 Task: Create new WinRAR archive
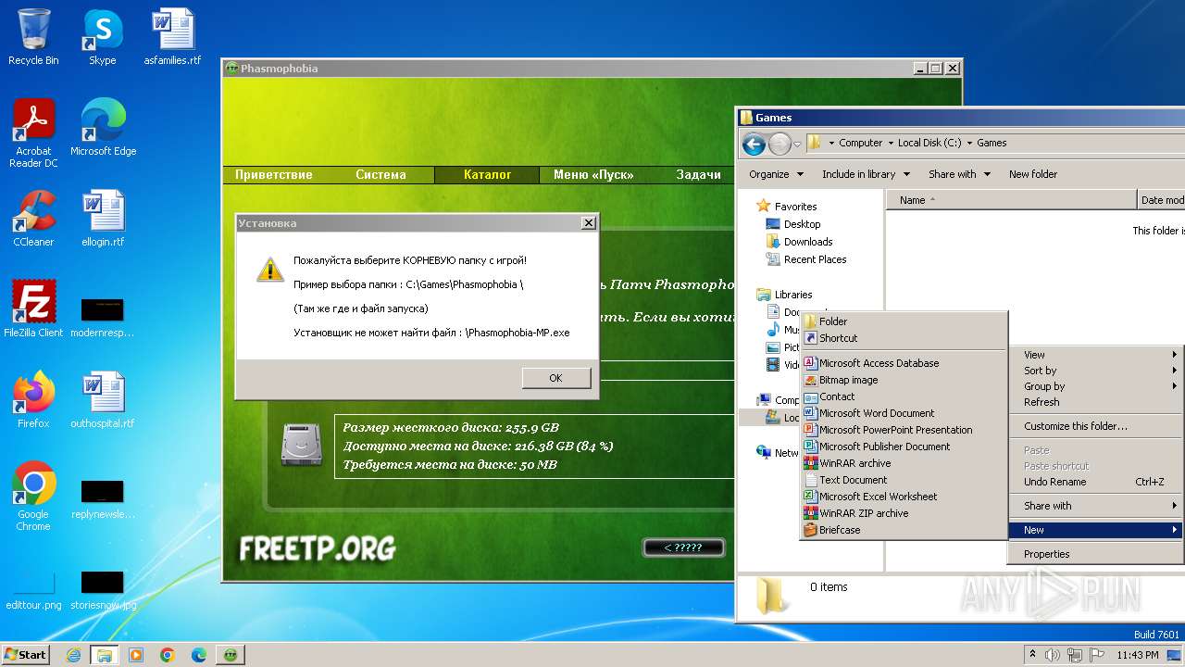904,463
